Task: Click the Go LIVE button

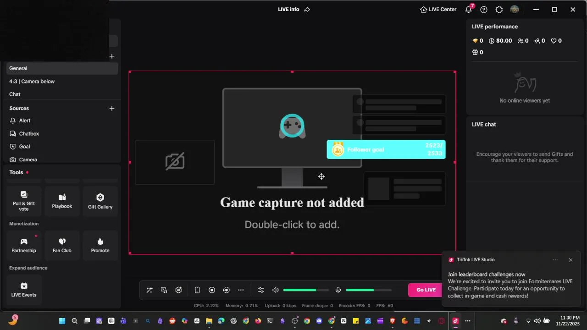Action: pos(426,290)
